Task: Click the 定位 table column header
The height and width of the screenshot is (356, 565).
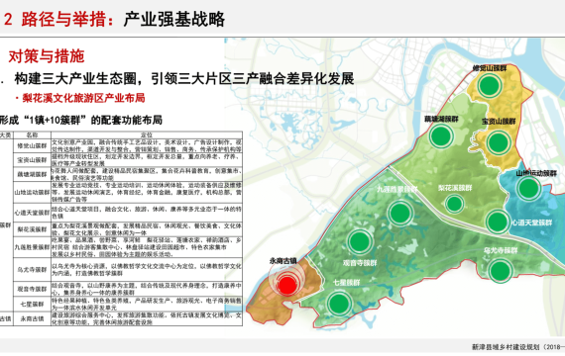Action: click(x=147, y=135)
